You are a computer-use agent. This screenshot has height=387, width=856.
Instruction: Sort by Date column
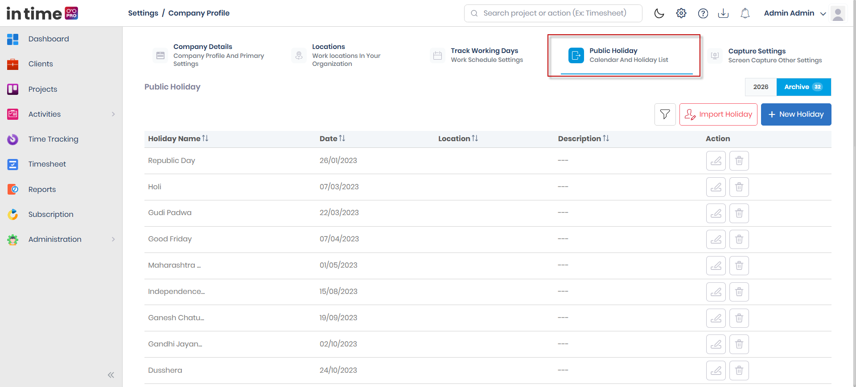pyautogui.click(x=332, y=139)
